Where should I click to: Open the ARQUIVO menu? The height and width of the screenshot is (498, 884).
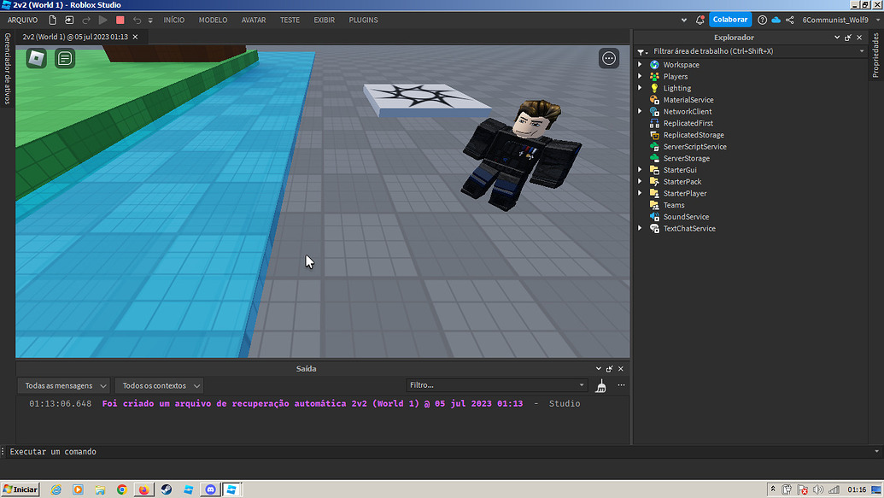[x=23, y=20]
